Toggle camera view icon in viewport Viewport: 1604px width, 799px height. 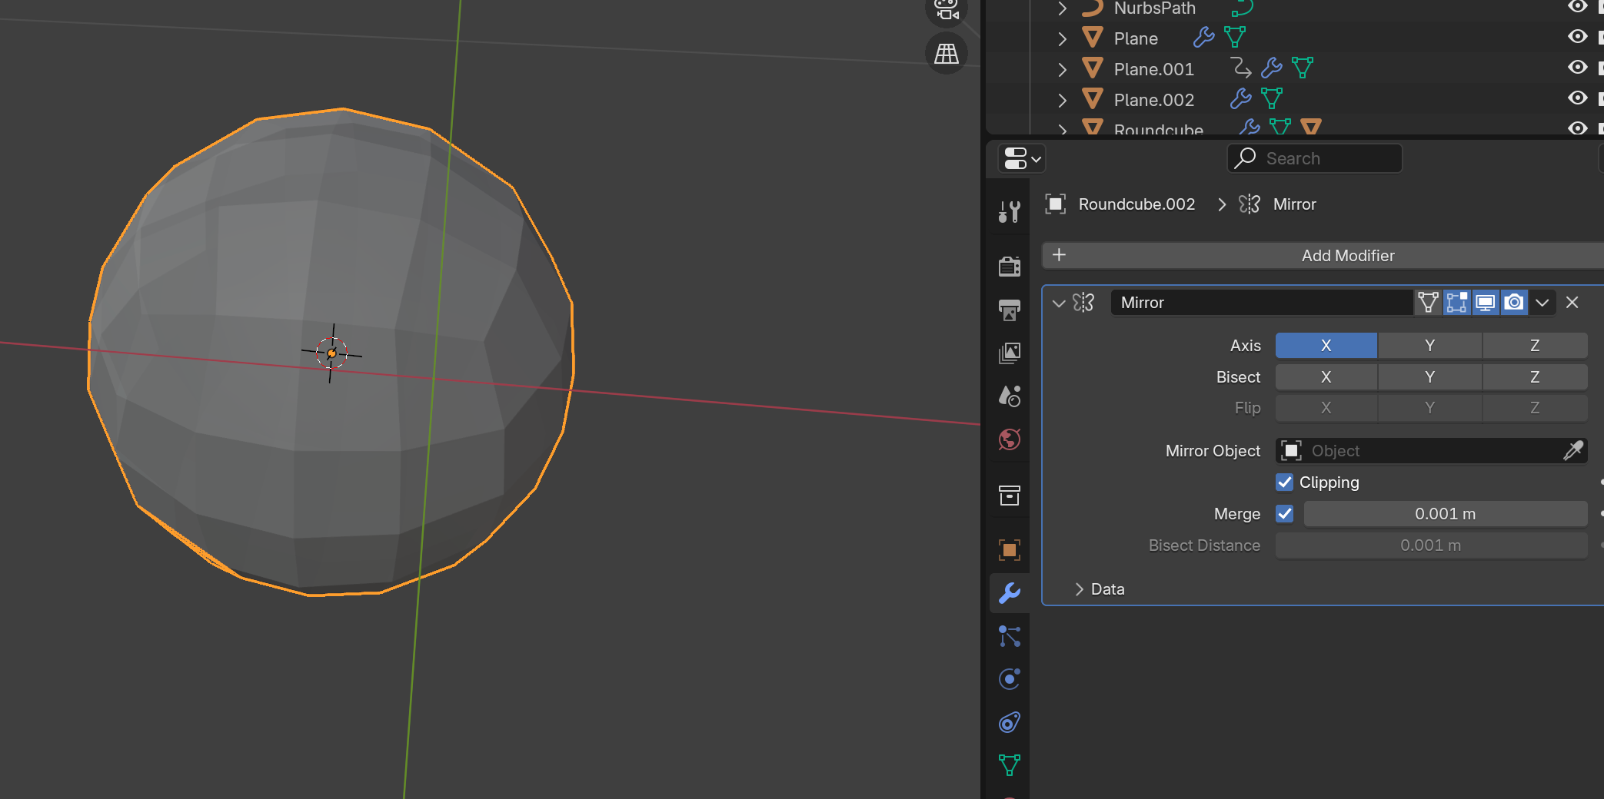[946, 11]
